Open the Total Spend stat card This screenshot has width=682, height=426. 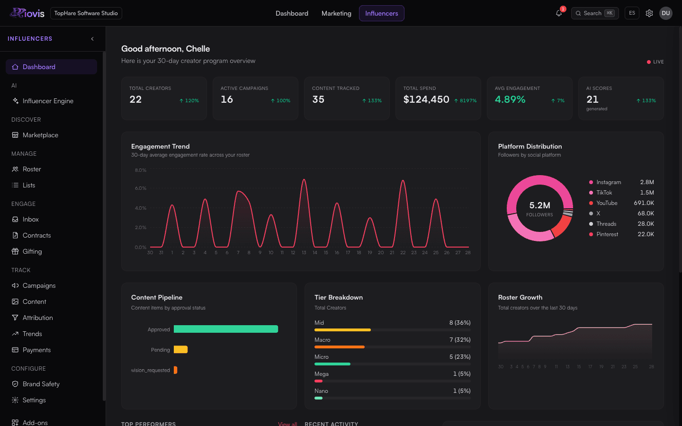point(438,98)
